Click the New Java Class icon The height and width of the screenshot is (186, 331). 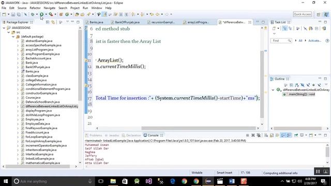click(67, 14)
